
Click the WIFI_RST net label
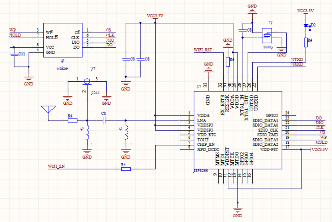point(203,50)
